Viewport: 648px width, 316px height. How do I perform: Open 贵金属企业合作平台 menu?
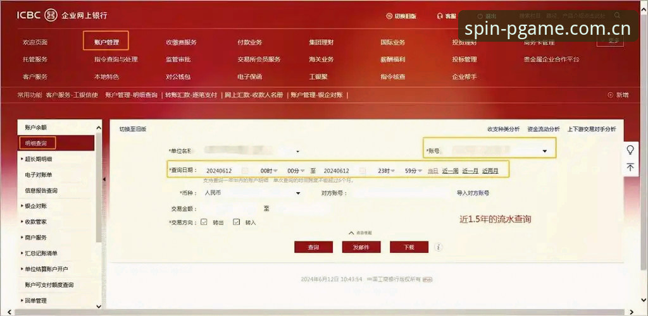point(552,59)
